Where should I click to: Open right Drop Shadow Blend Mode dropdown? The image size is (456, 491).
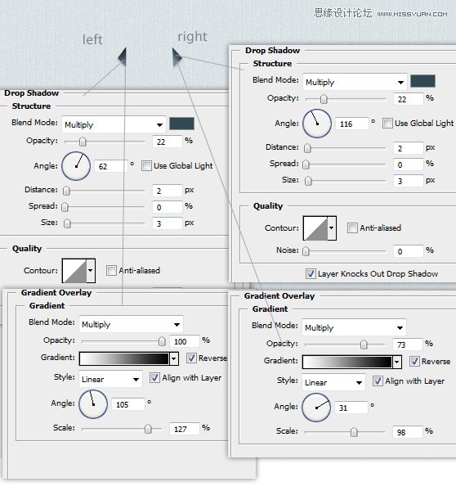[355, 82]
